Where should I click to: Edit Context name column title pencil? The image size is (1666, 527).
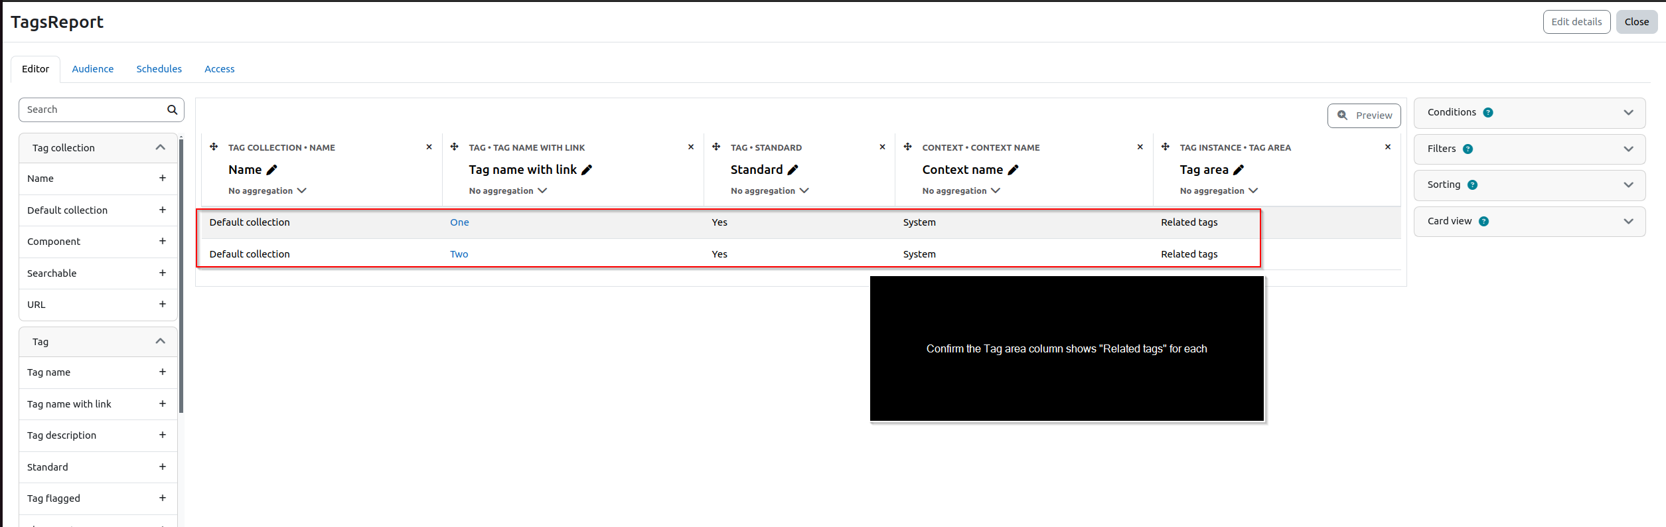pyautogui.click(x=1013, y=170)
